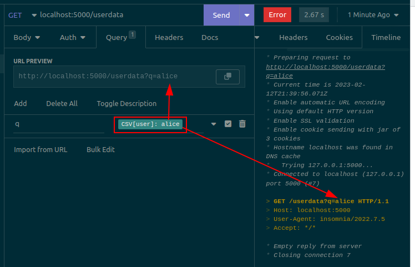Open the Docs tab
This screenshot has width=415, height=267.
pos(210,37)
